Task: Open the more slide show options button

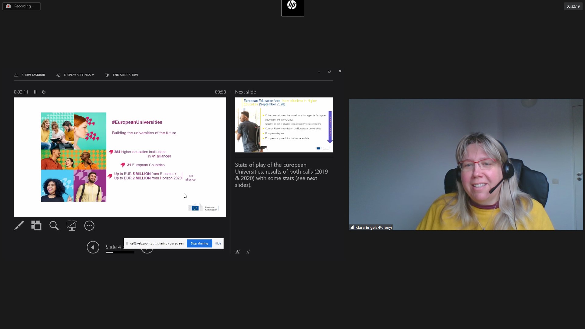Action: click(x=89, y=226)
